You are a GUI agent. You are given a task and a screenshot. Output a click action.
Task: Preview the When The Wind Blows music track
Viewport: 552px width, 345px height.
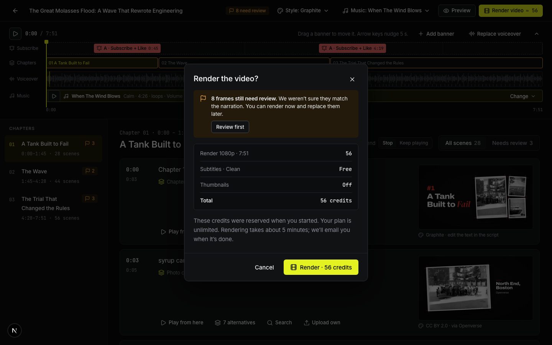(x=54, y=96)
